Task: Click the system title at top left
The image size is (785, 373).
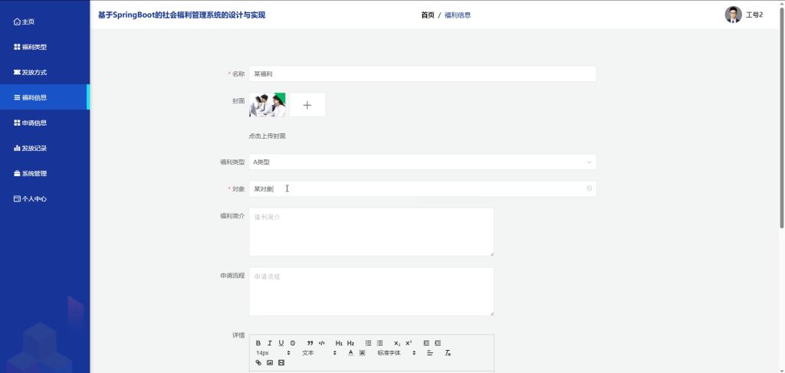Action: tap(181, 15)
